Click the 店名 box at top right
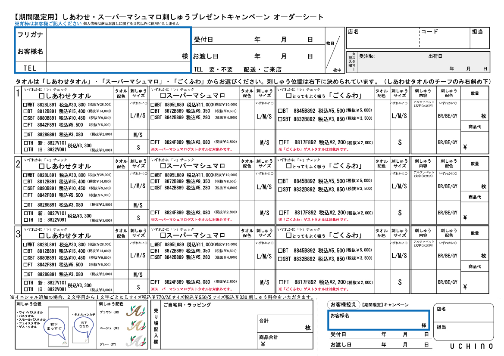Screen dimensions: 504x356 point(382,38)
